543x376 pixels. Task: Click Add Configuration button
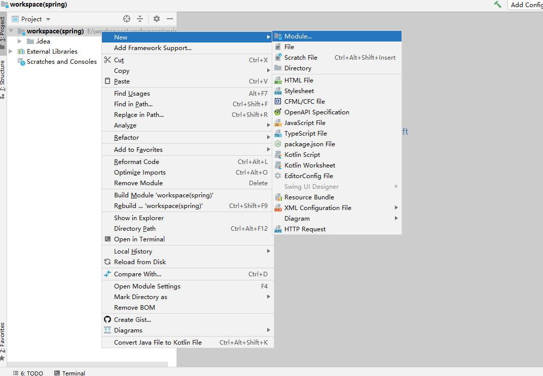pos(526,5)
